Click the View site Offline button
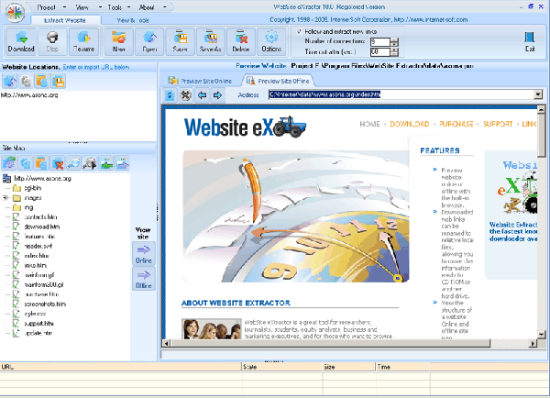 point(144,279)
